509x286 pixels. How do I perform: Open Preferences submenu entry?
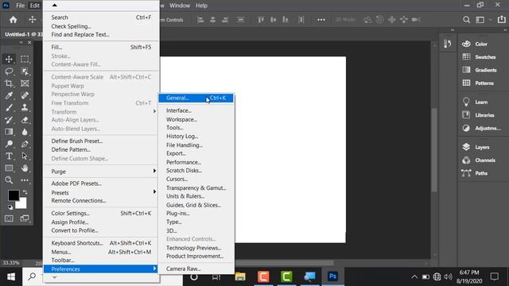coord(101,269)
